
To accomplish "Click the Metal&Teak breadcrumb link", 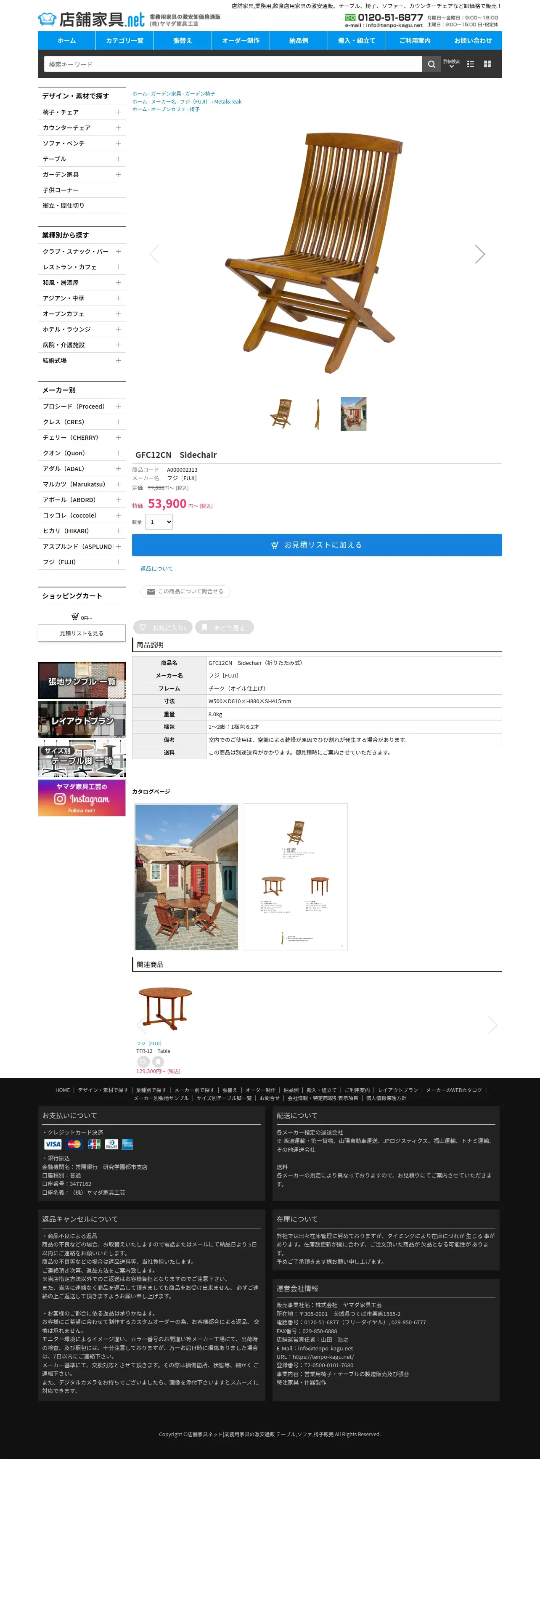I will (x=228, y=101).
